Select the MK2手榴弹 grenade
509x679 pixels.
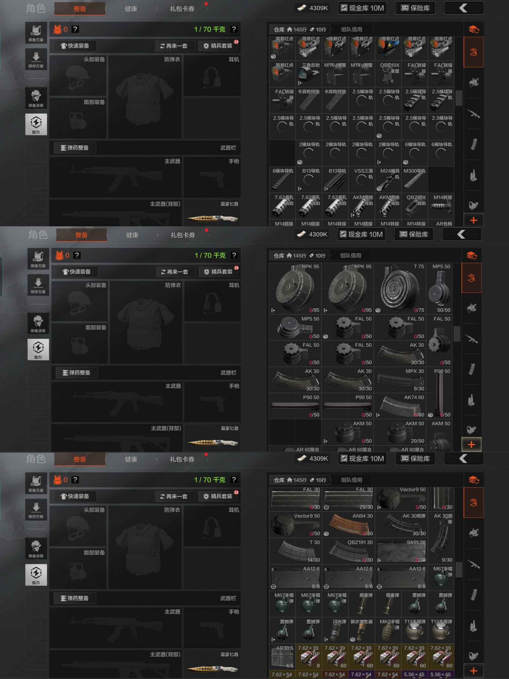(x=388, y=630)
